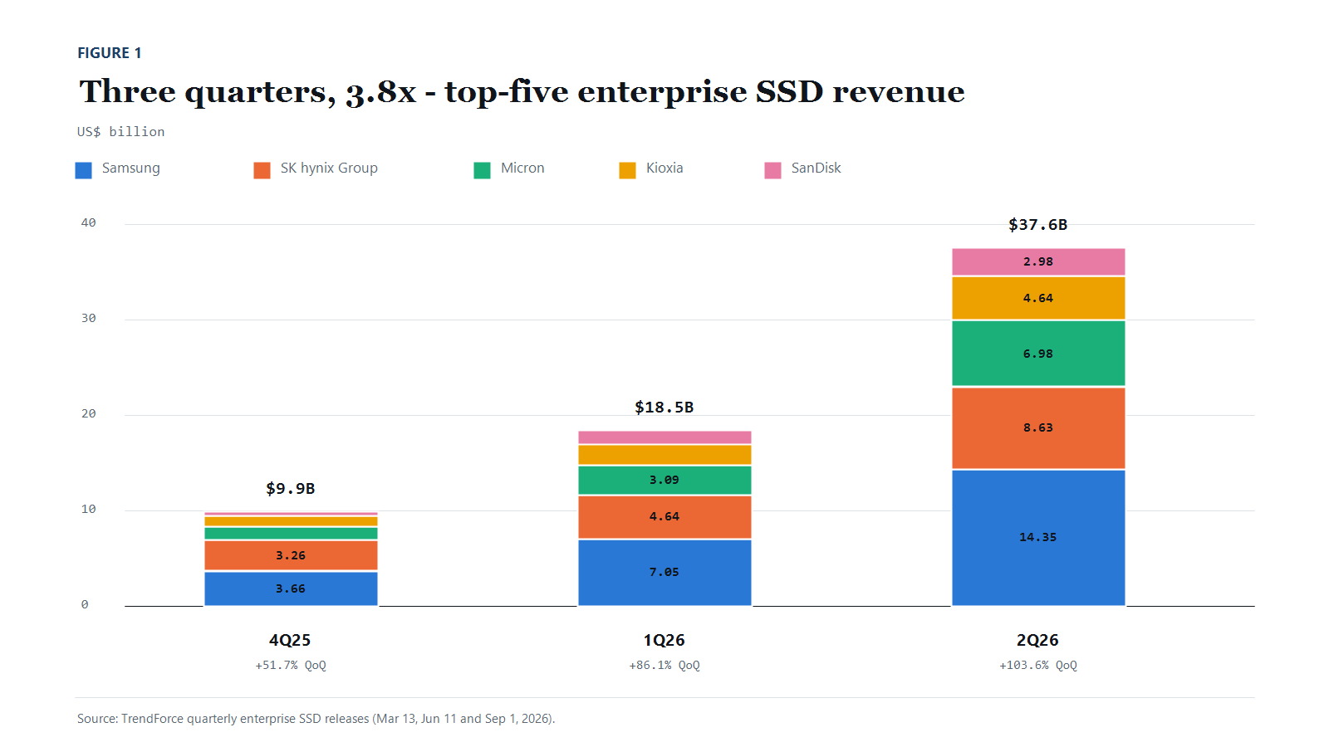Click the $18.5B total label
This screenshot has height=747, width=1329.
click(x=664, y=408)
